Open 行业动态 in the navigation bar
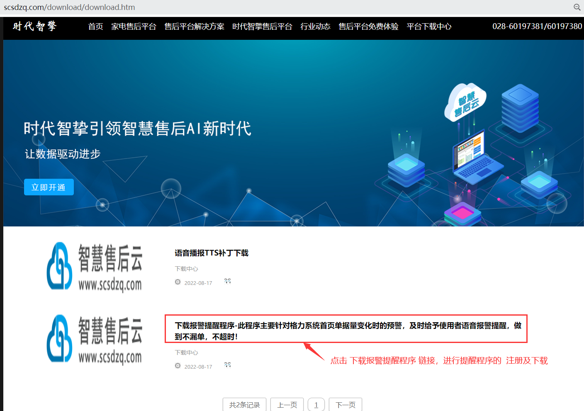 coord(315,27)
